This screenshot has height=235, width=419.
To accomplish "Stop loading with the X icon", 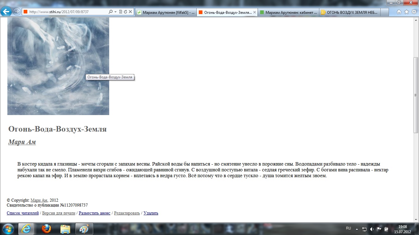I will coord(130,12).
